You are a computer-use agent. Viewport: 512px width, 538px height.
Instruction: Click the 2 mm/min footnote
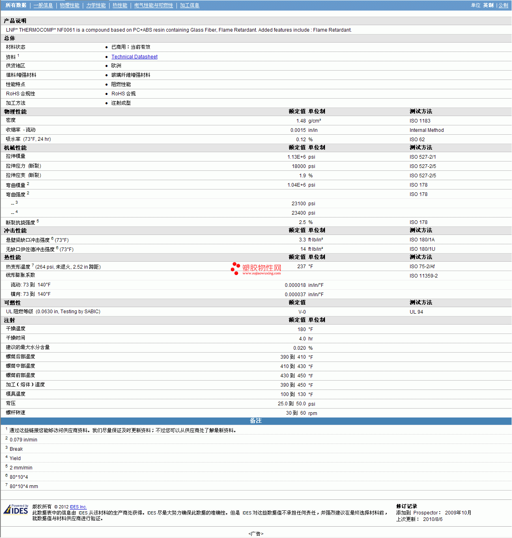point(21,468)
